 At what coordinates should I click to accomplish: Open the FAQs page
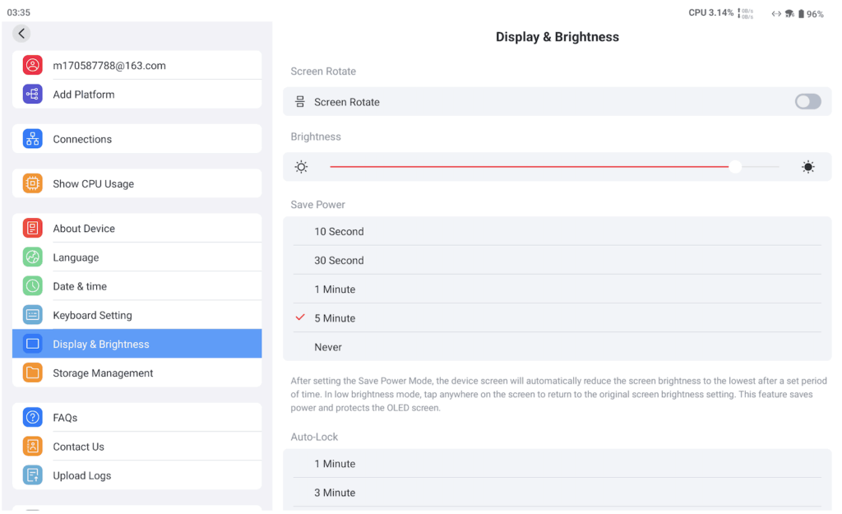tap(65, 418)
